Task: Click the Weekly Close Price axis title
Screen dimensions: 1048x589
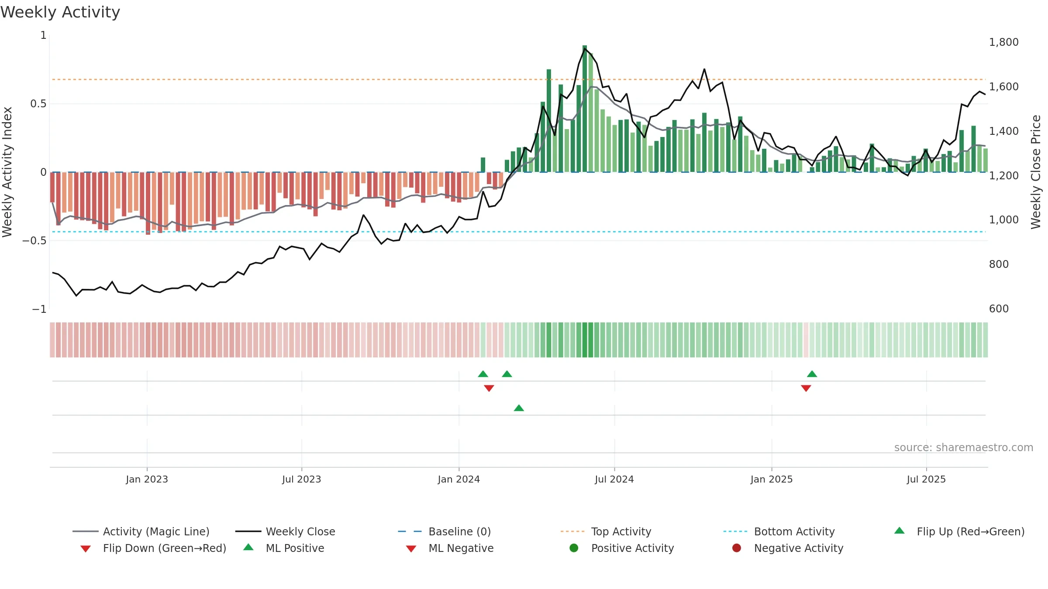Action: pyautogui.click(x=1036, y=172)
